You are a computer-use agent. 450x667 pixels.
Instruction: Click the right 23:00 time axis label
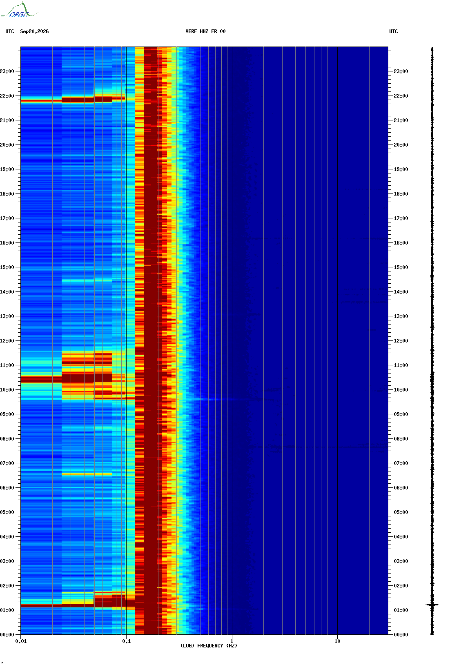401,71
